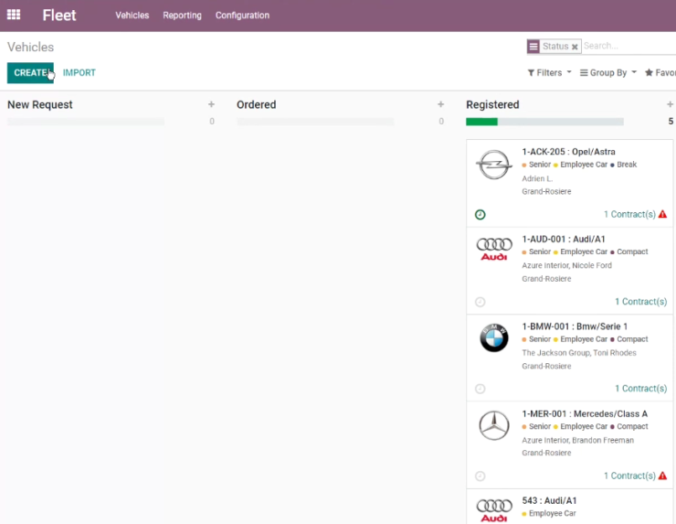Click the New Request column header
This screenshot has width=676, height=524.
pos(40,104)
